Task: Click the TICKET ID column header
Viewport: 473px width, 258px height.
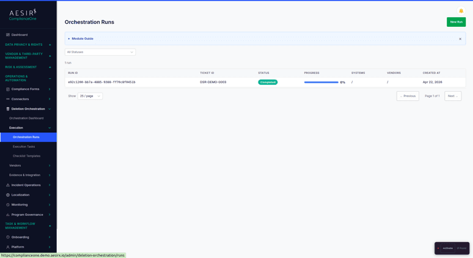Action: [x=207, y=73]
